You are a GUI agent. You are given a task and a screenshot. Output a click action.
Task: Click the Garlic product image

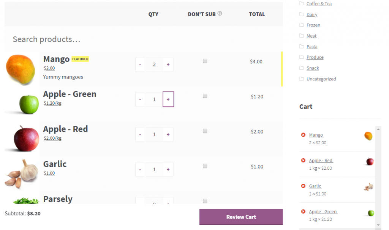[22, 174]
